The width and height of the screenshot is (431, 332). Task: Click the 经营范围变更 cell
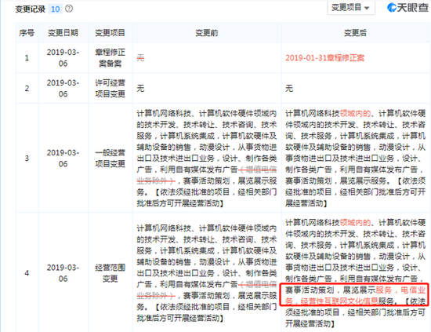110,273
